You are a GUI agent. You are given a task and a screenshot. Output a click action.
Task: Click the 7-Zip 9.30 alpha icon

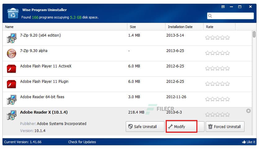pos(11,53)
